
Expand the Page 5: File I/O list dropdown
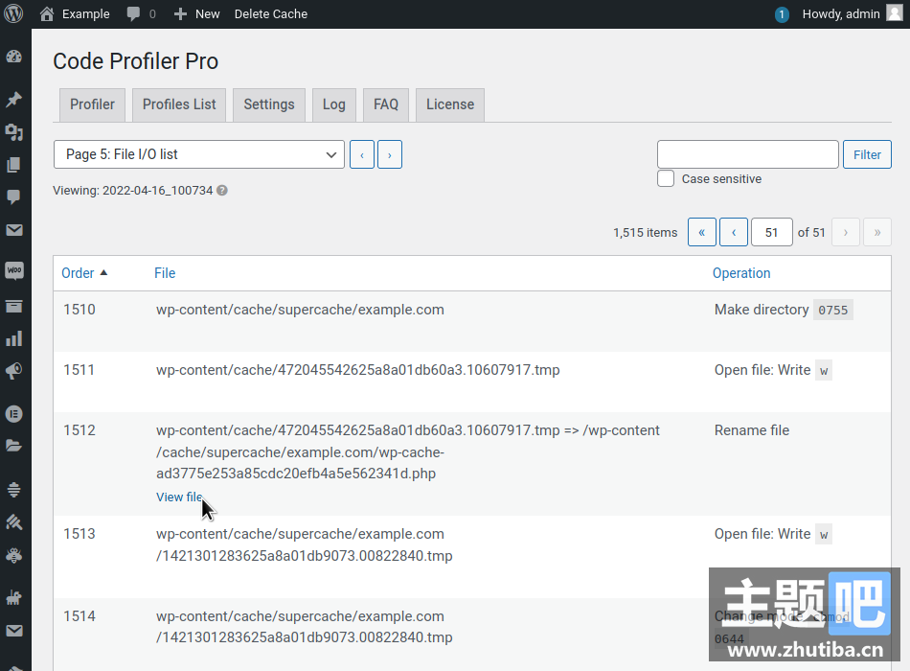(198, 154)
